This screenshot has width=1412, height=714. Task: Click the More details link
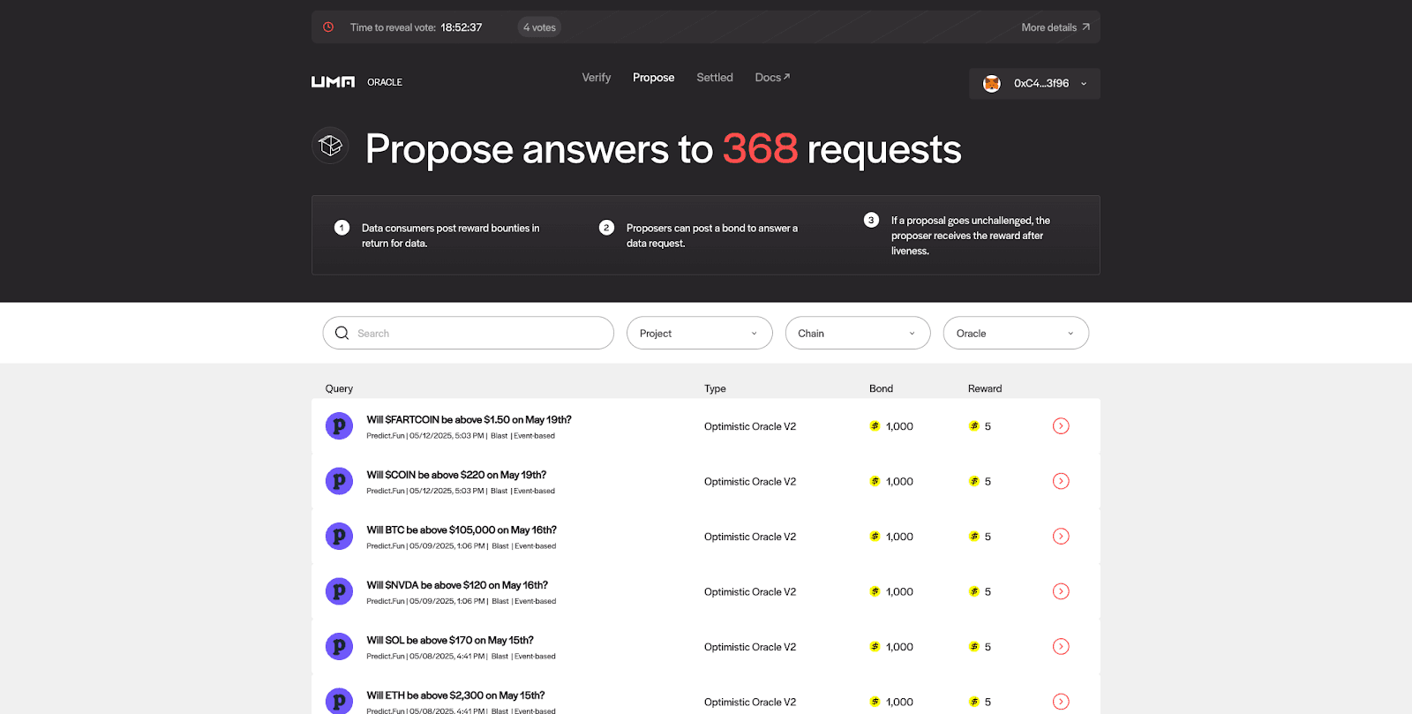point(1055,27)
